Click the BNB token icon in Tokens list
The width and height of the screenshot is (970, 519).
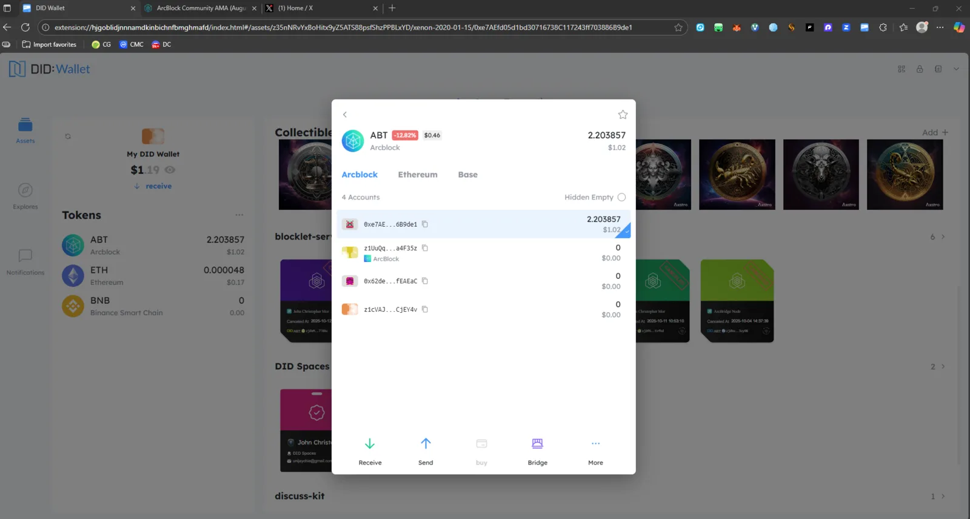click(73, 306)
